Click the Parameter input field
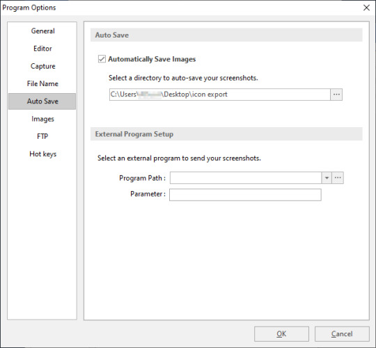This screenshot has height=348, width=376. (245, 194)
